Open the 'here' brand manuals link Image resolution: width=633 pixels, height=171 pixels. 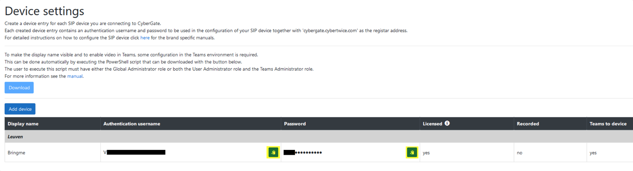[x=145, y=38]
